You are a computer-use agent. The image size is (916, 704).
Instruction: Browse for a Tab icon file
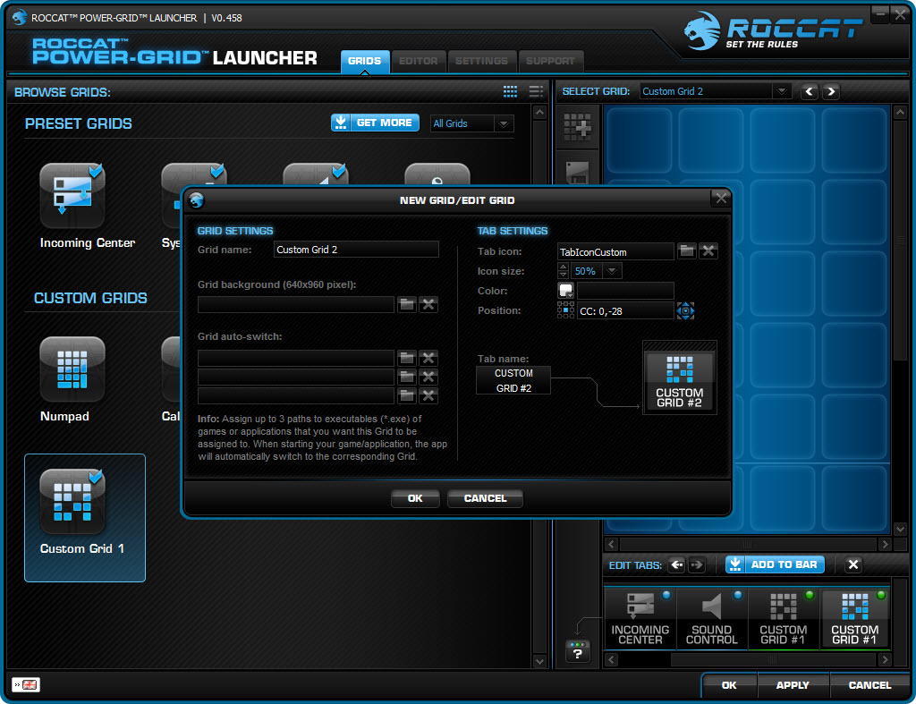[687, 251]
